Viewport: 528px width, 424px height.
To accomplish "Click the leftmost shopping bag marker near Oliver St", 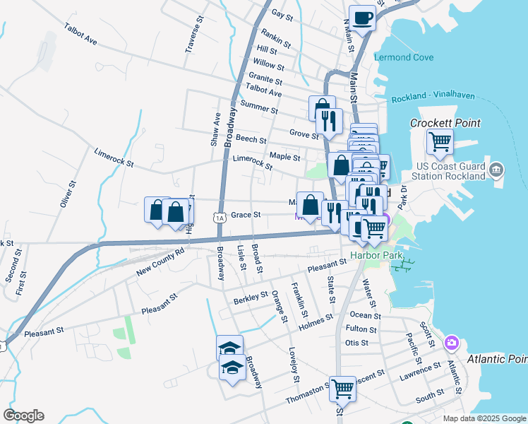I will point(157,210).
